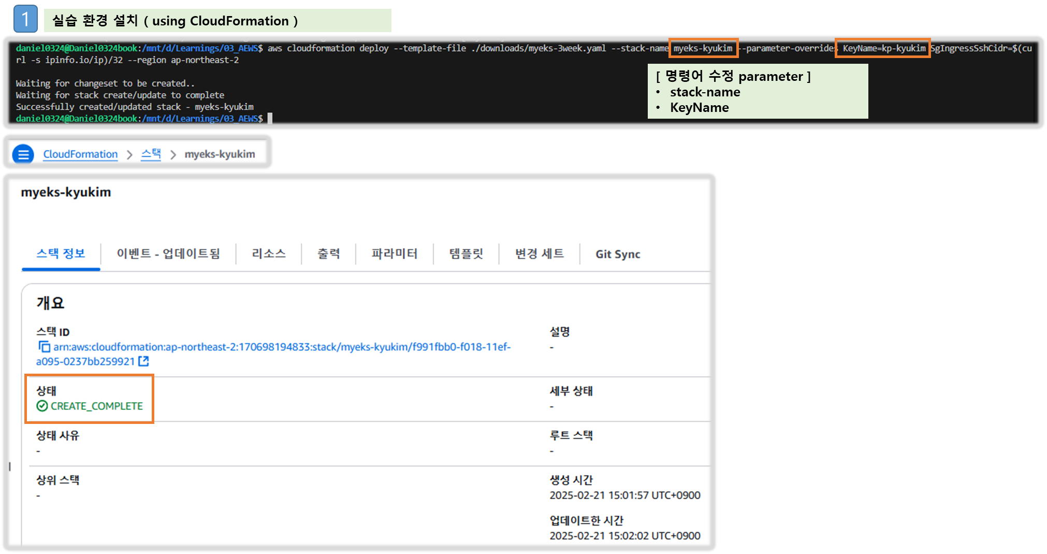Click the CREATE_COMPLETE status check icon
This screenshot has width=1047, height=554.
tap(42, 406)
